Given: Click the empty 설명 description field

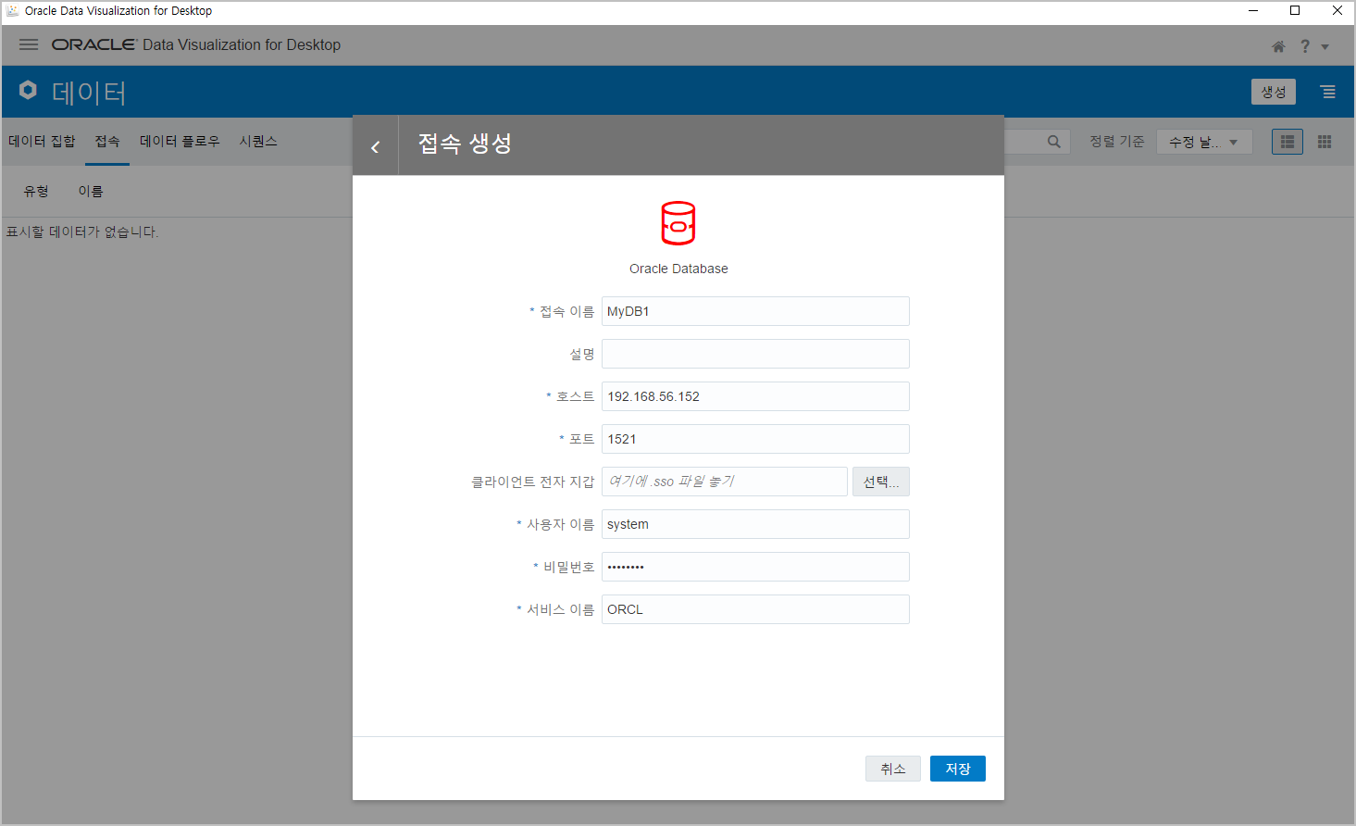Looking at the screenshot, I should point(755,354).
